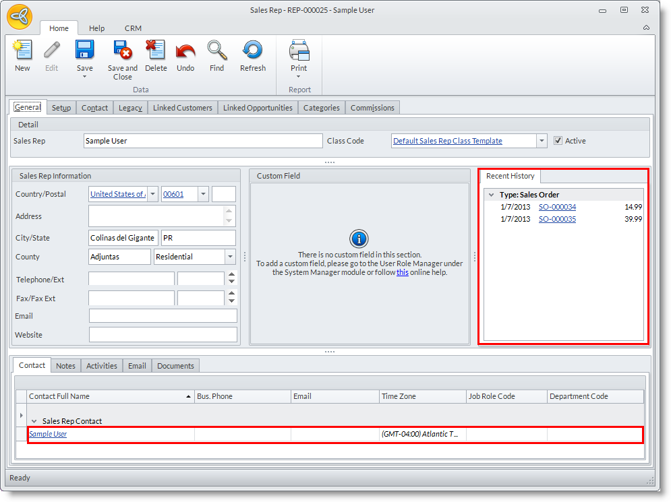The height and width of the screenshot is (502, 671).
Task: Open the Class Code dropdown
Action: pyautogui.click(x=542, y=141)
